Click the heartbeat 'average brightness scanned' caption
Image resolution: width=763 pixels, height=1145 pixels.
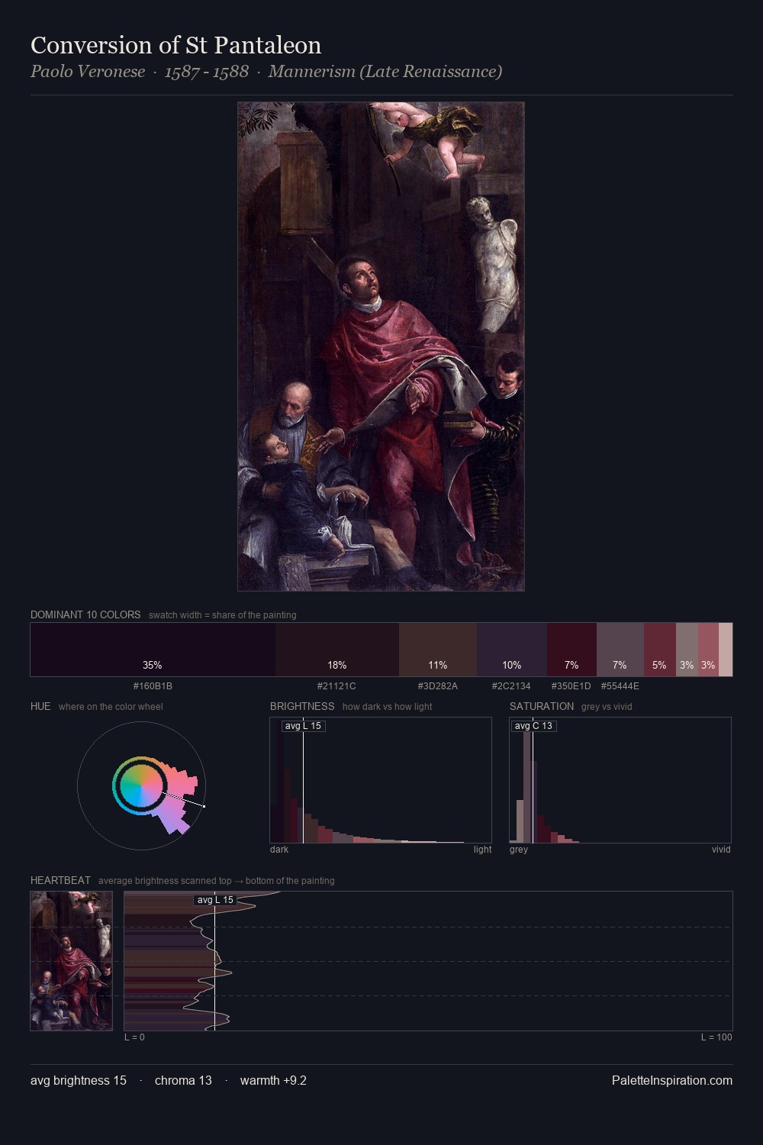tap(217, 881)
